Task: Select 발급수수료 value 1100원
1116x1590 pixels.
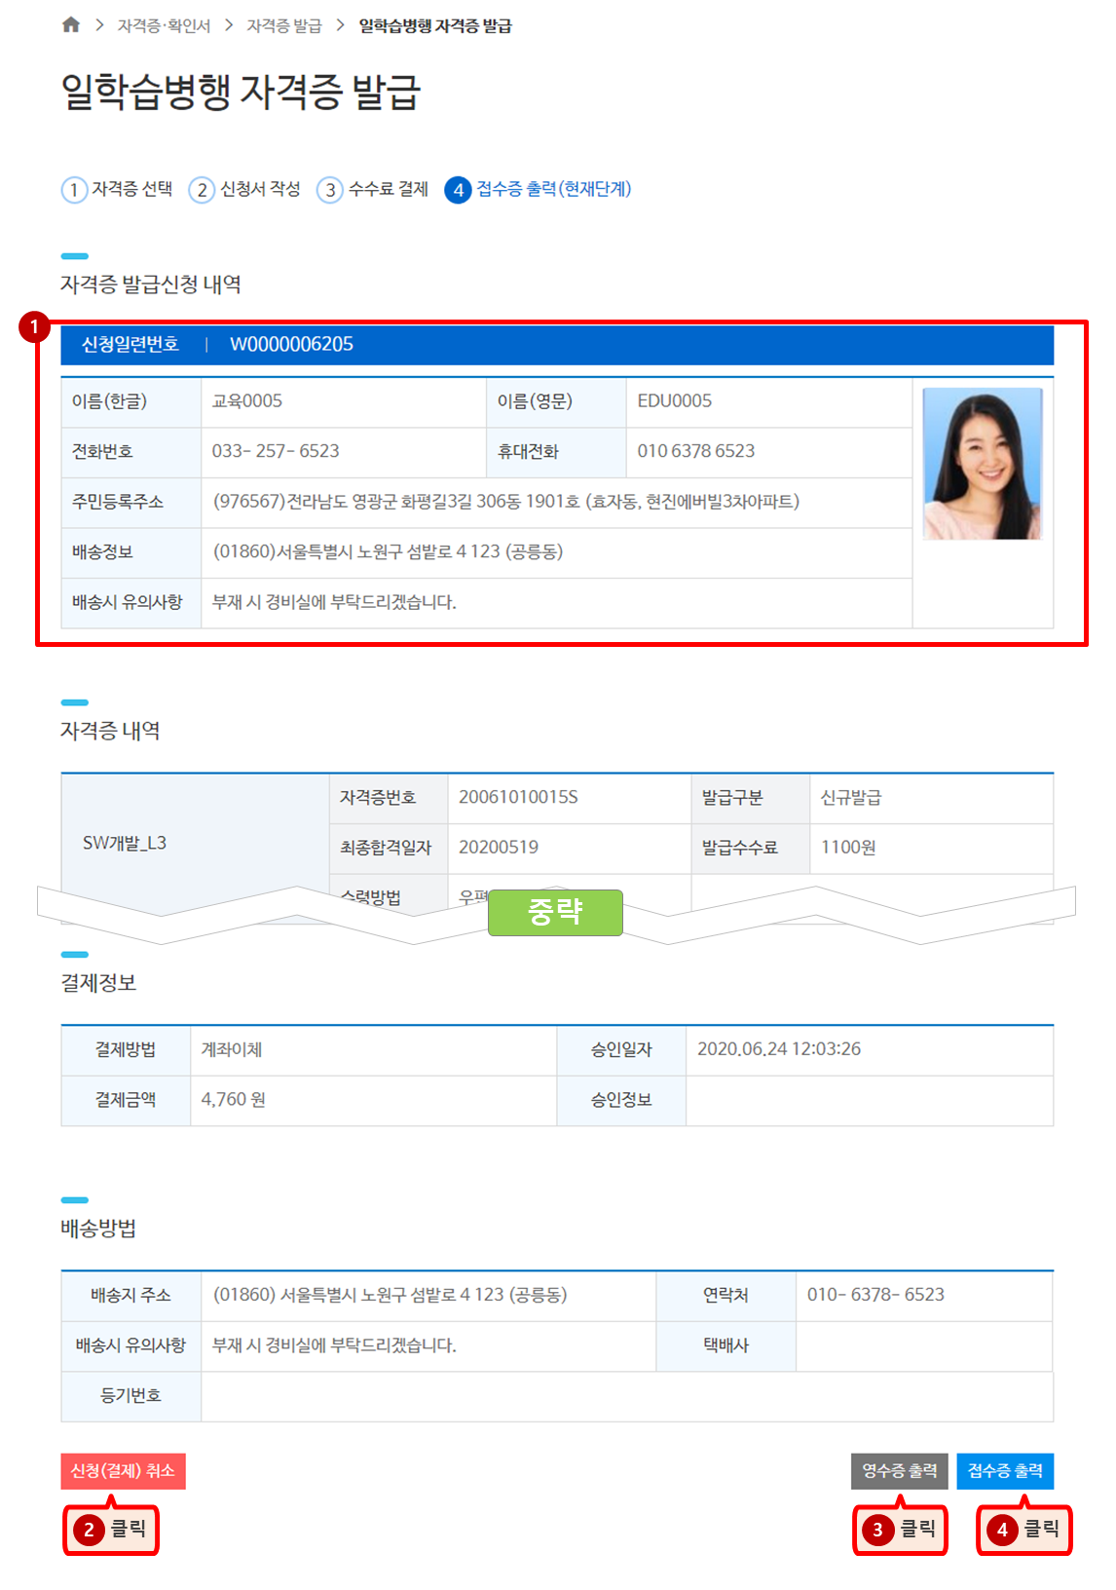Action: click(848, 847)
